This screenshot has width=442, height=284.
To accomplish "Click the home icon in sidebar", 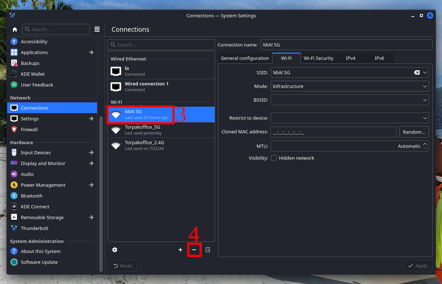I will tap(15, 30).
